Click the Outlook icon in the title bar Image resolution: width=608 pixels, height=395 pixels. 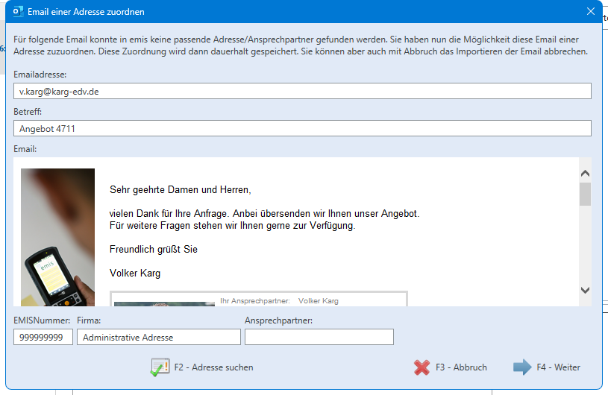[x=18, y=12]
